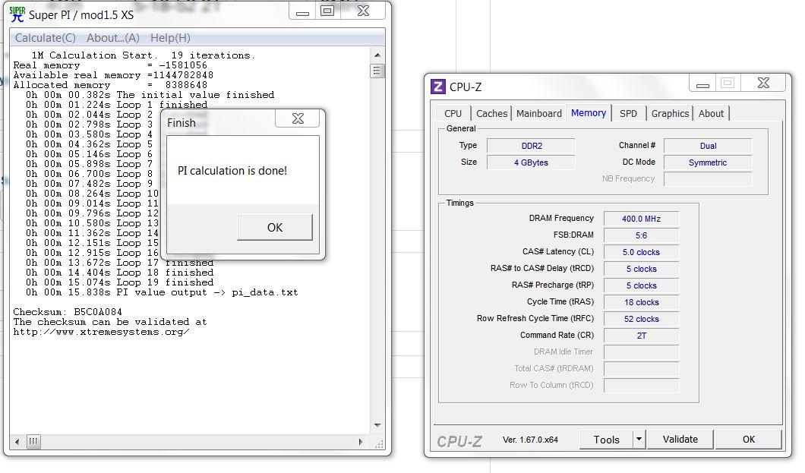Click the empty Total CAS# (tRDRAM) field
This screenshot has height=473, width=805.
[641, 369]
